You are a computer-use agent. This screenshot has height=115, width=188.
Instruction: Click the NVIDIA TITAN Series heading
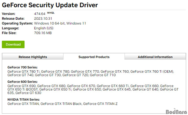23,99
